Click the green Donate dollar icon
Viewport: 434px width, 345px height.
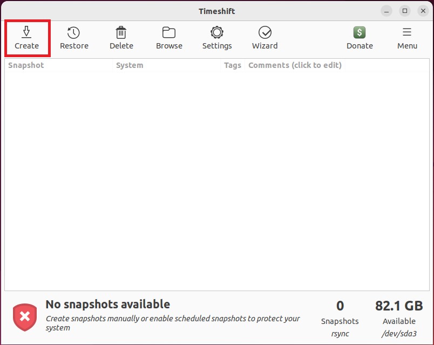pos(360,32)
